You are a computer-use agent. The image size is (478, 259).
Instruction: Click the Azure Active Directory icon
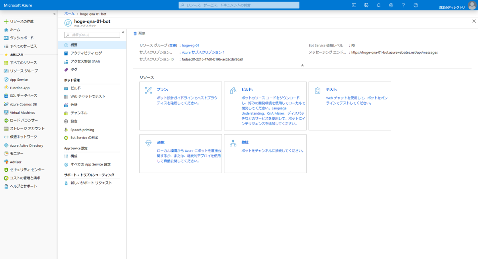6,146
